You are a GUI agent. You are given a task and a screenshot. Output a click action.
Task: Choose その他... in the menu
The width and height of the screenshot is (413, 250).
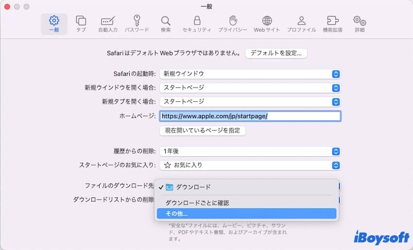point(246,214)
